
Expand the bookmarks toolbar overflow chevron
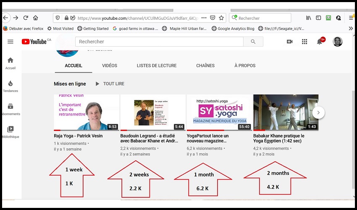351,29
